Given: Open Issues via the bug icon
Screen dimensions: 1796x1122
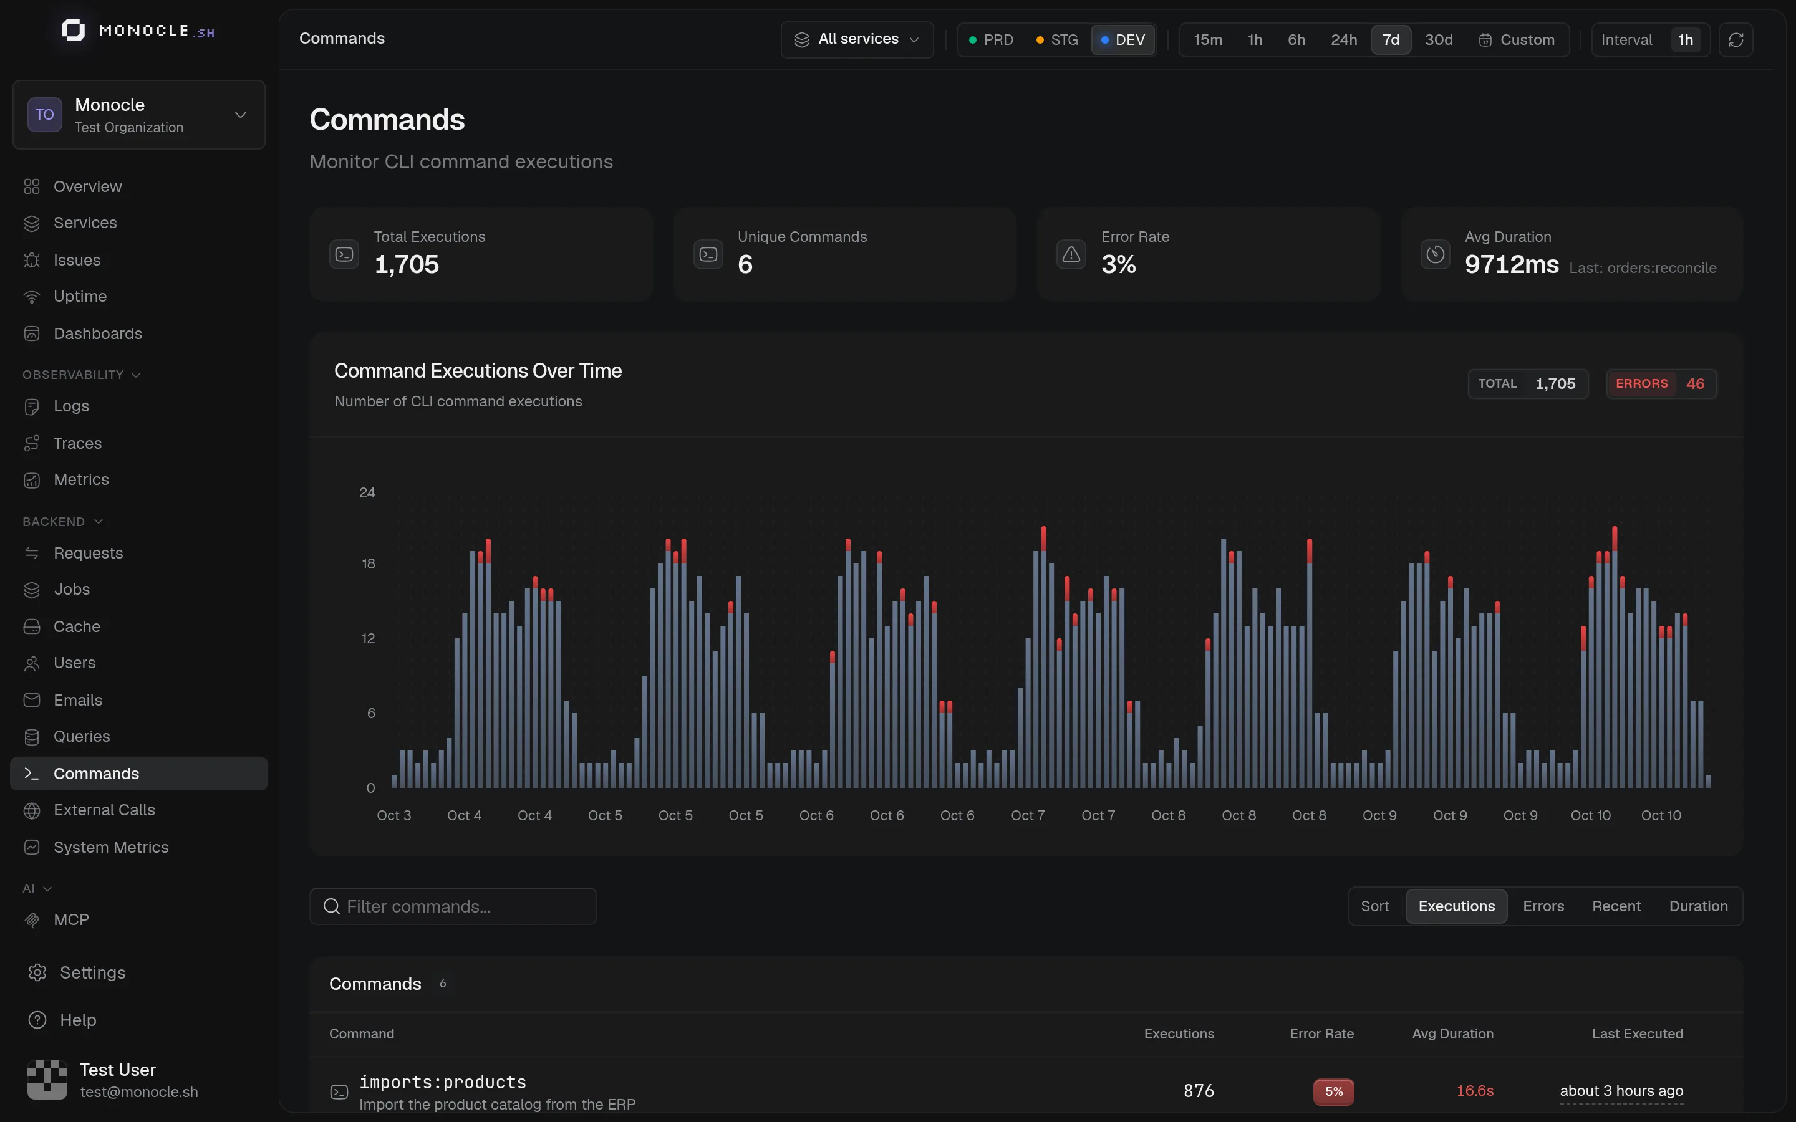Looking at the screenshot, I should click(x=31, y=260).
